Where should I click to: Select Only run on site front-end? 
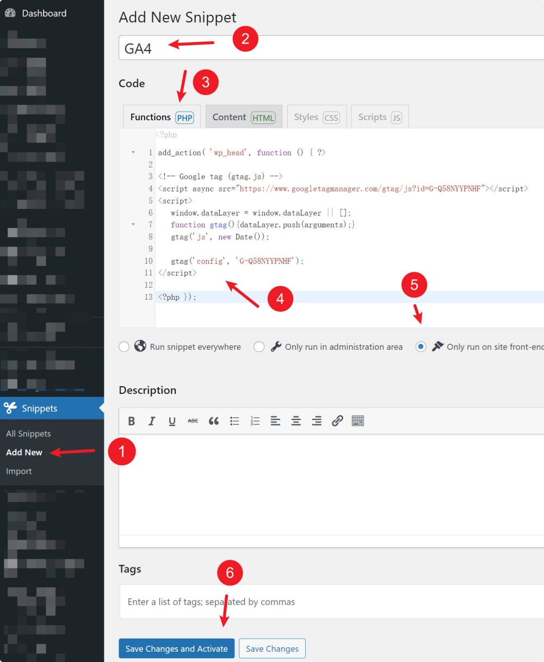tap(421, 347)
